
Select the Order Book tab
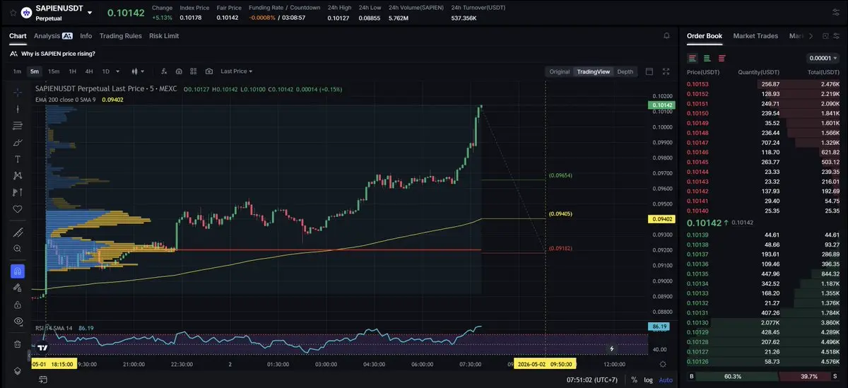coord(705,36)
